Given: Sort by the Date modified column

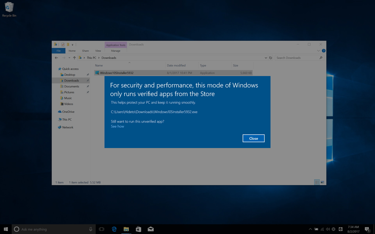Looking at the screenshot, I should coord(182,66).
